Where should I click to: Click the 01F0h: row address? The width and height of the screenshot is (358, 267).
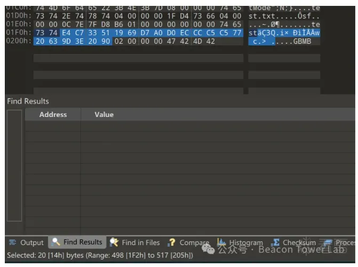(x=19, y=33)
